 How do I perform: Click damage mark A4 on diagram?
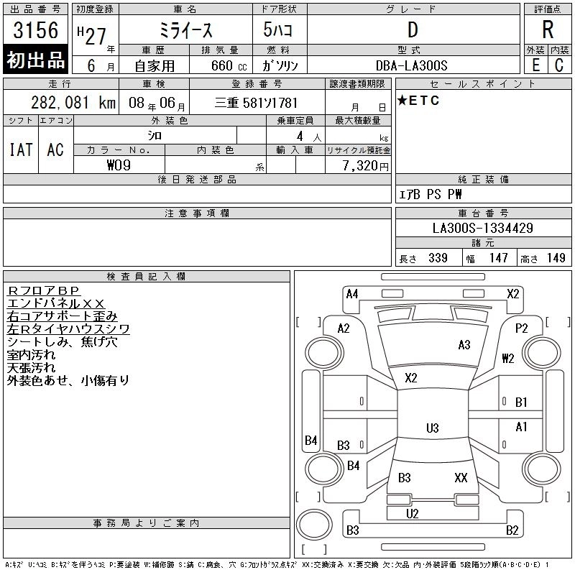pos(352,294)
